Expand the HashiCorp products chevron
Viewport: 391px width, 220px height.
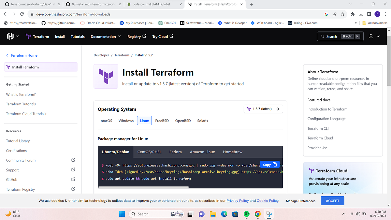(x=17, y=37)
